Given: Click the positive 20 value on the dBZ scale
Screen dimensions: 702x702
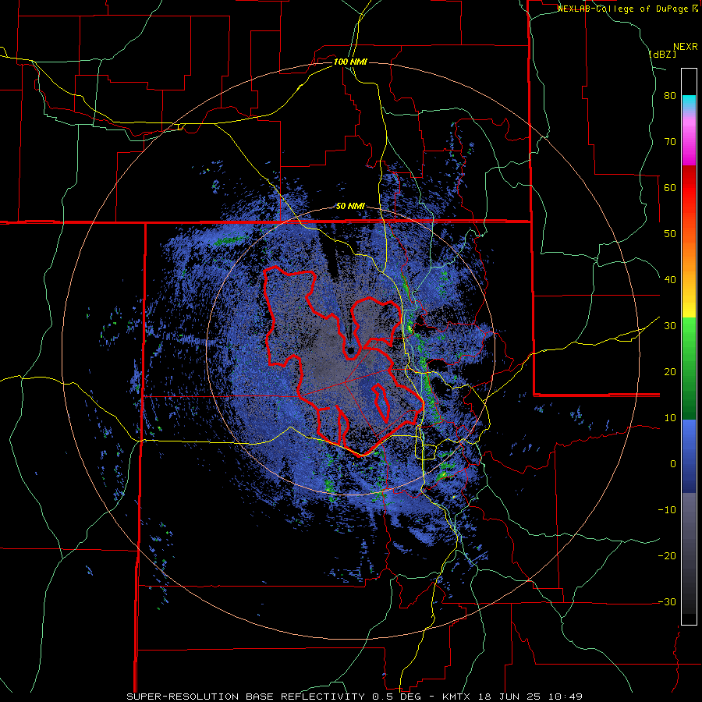Looking at the screenshot, I should pyautogui.click(x=670, y=371).
